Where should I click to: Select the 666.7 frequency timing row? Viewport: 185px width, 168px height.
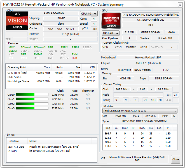click(x=140, y=134)
